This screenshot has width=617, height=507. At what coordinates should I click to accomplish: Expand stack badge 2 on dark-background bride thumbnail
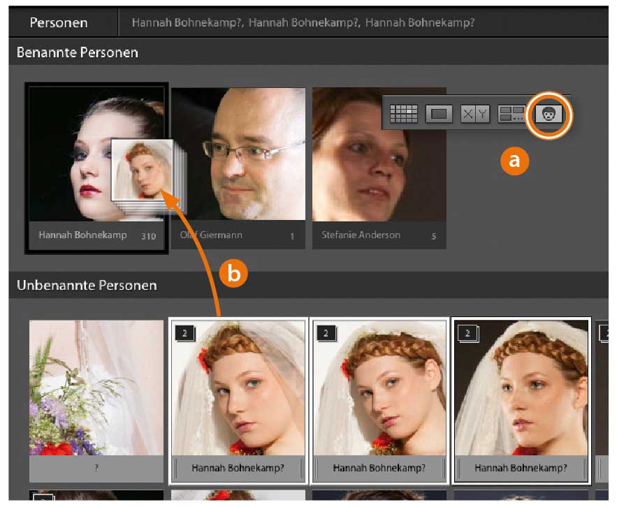tap(468, 334)
